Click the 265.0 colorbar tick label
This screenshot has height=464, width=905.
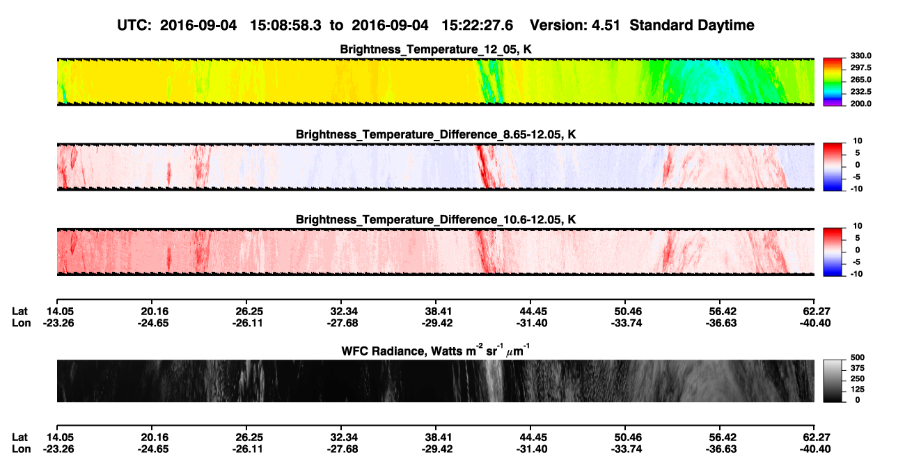click(860, 80)
